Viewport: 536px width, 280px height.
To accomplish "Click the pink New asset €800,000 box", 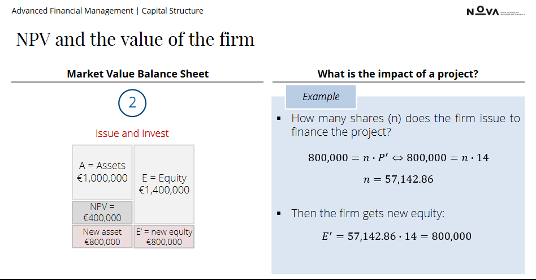I will (102, 236).
